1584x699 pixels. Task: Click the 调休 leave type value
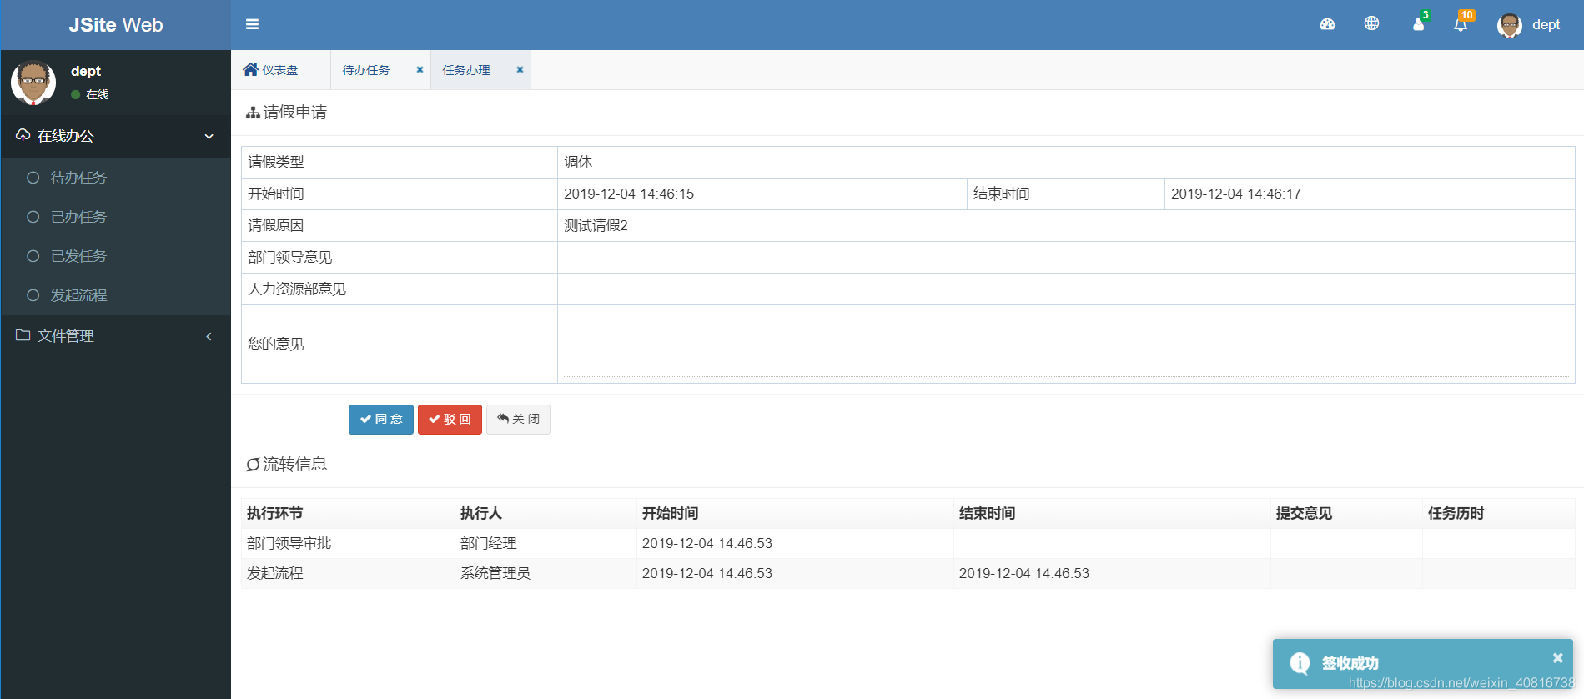pos(578,162)
